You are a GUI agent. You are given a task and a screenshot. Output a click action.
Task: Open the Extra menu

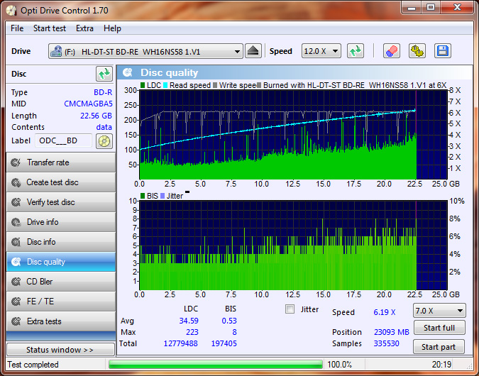click(84, 28)
